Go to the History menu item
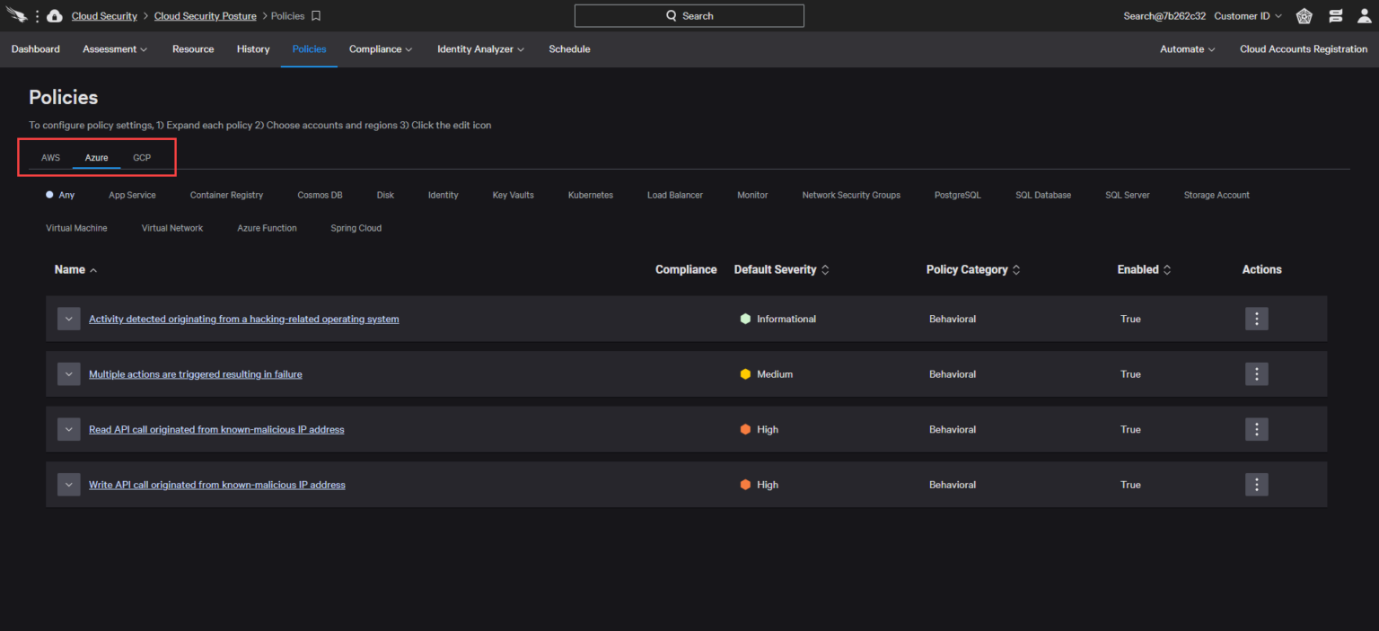This screenshot has width=1379, height=631. point(252,48)
